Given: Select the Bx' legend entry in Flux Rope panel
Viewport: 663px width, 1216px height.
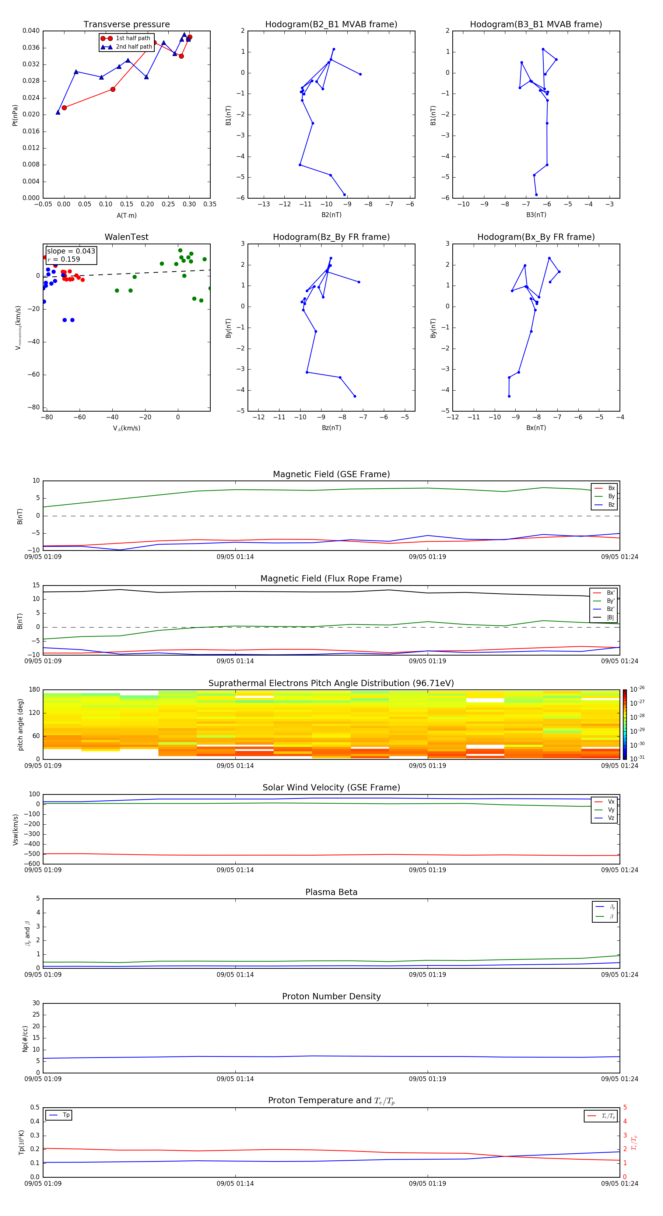Looking at the screenshot, I should coord(604,593).
